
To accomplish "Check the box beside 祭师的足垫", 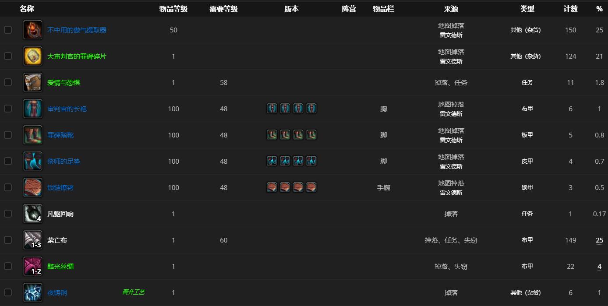I will pyautogui.click(x=8, y=161).
